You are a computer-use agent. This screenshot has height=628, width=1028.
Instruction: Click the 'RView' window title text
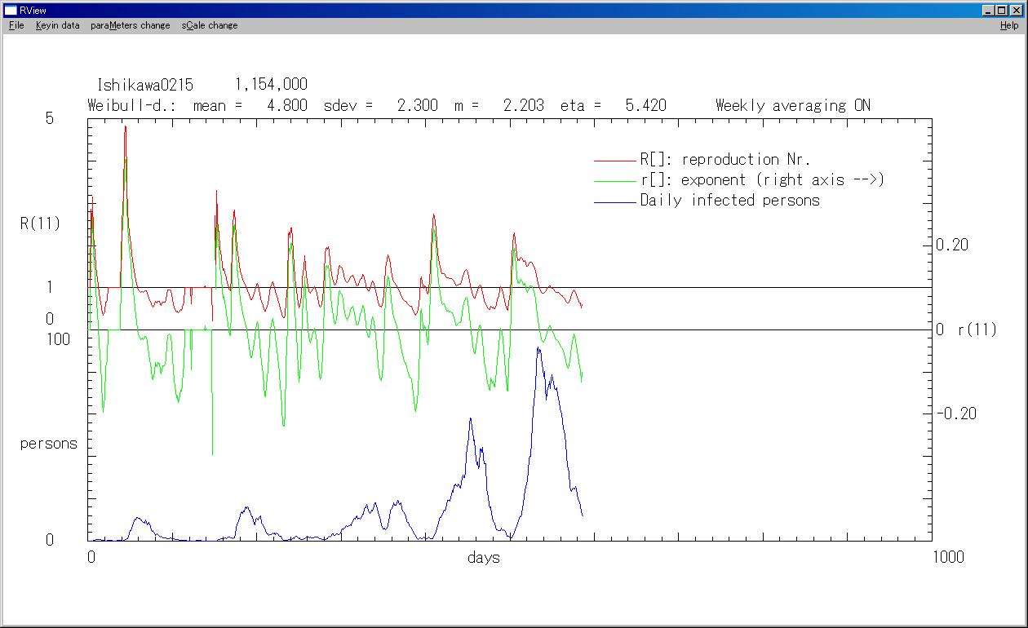(33, 10)
